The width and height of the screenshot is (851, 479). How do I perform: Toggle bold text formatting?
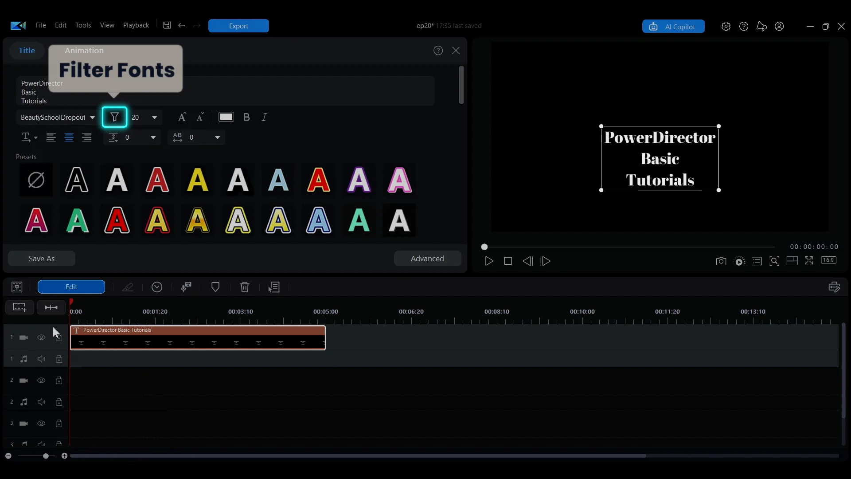click(x=246, y=117)
